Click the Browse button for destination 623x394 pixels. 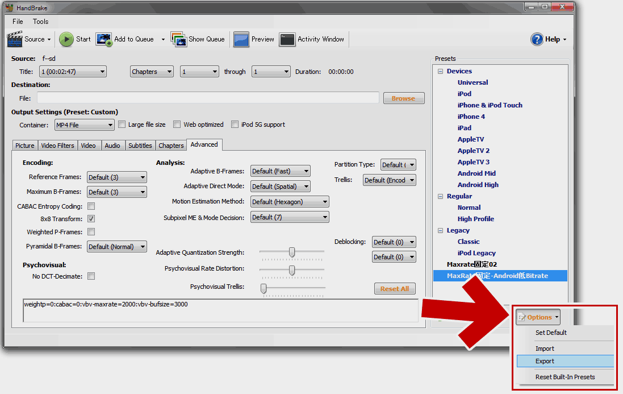pyautogui.click(x=403, y=97)
